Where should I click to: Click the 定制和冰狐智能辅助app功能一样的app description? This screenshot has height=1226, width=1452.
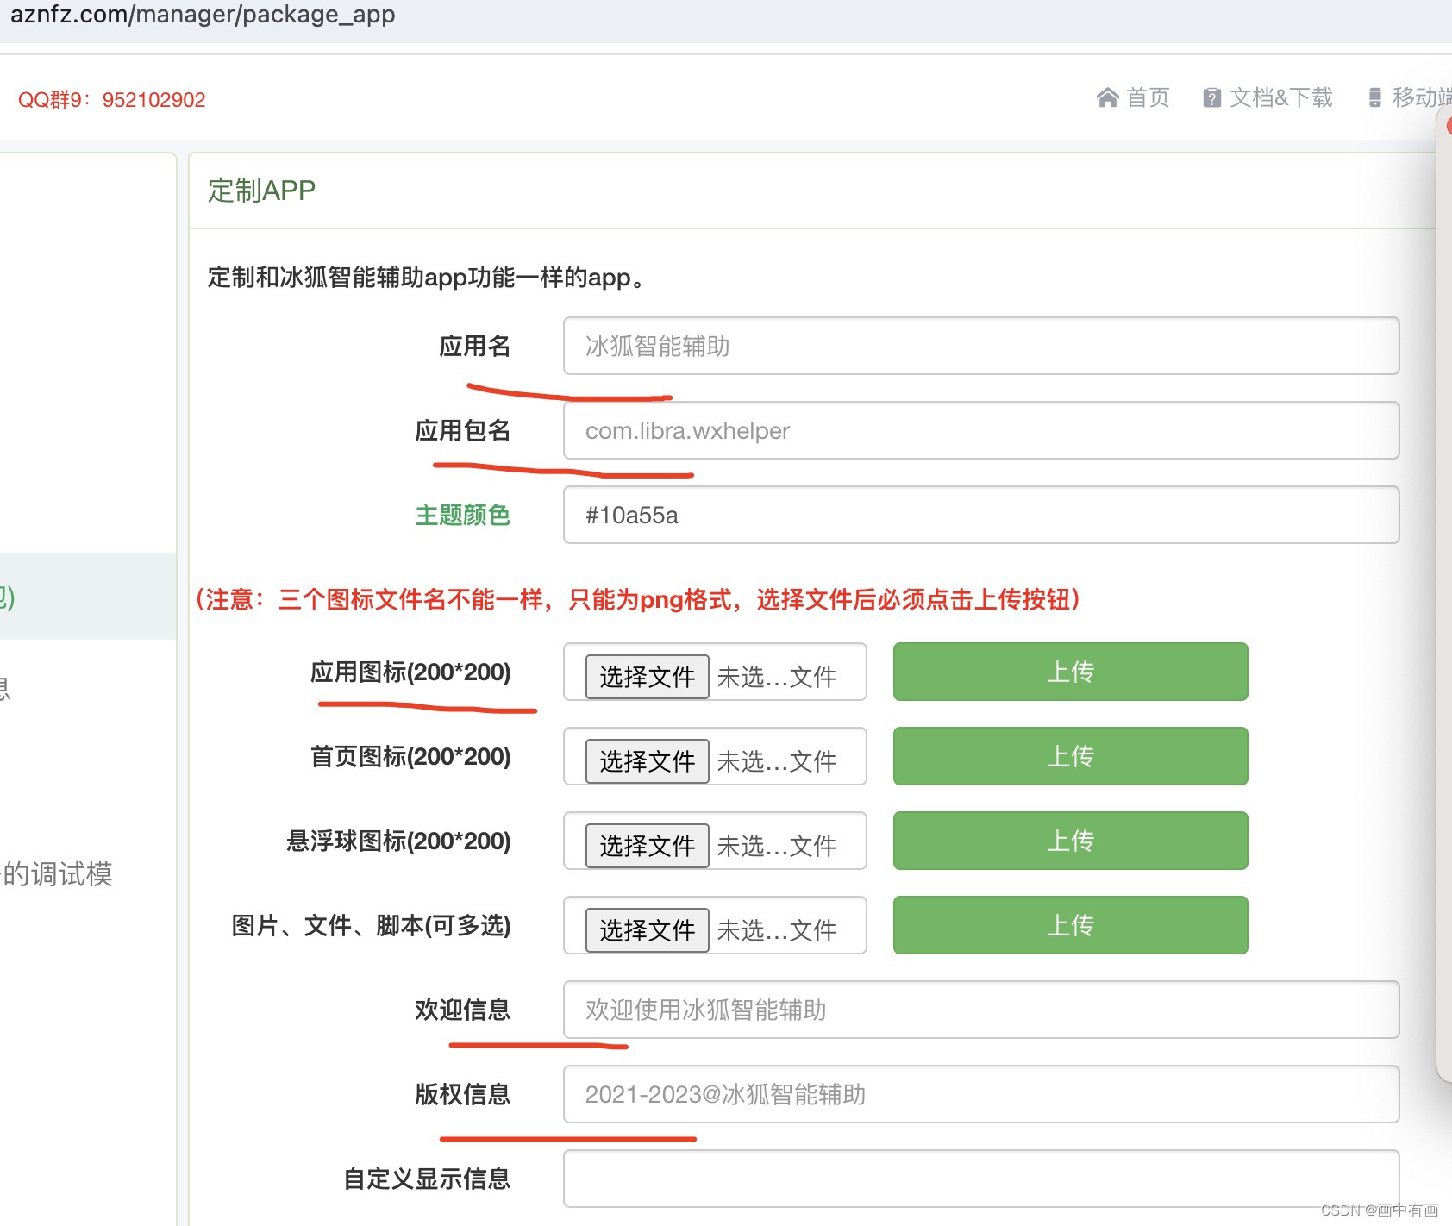426,278
